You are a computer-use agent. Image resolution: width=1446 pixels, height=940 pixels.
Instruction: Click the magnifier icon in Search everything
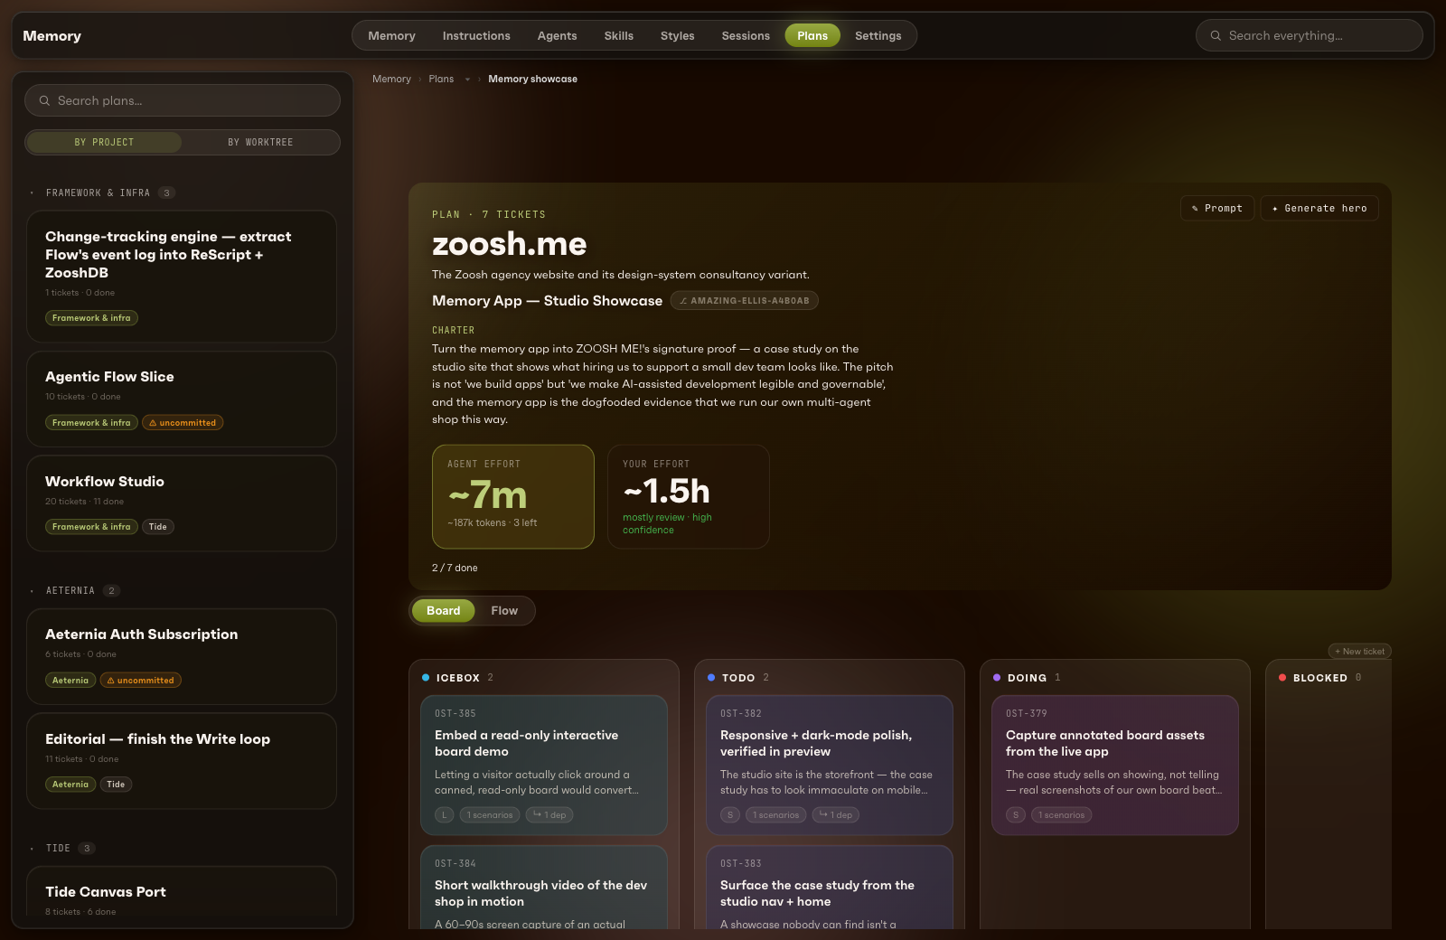(x=1216, y=36)
